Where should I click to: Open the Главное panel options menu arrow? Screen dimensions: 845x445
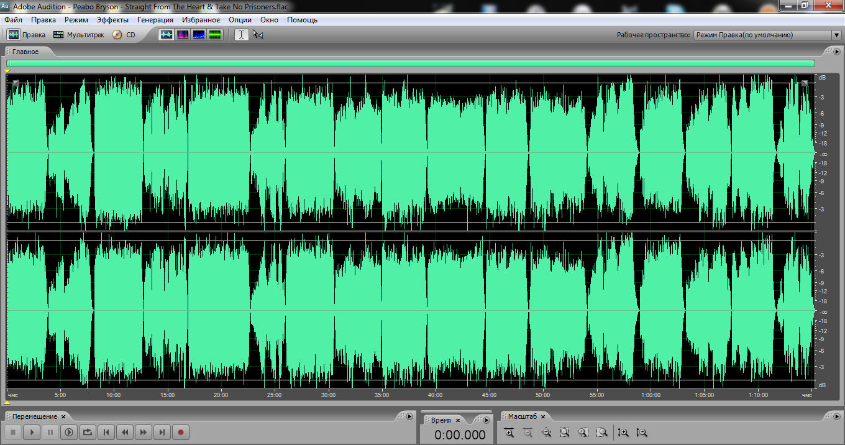tap(837, 52)
